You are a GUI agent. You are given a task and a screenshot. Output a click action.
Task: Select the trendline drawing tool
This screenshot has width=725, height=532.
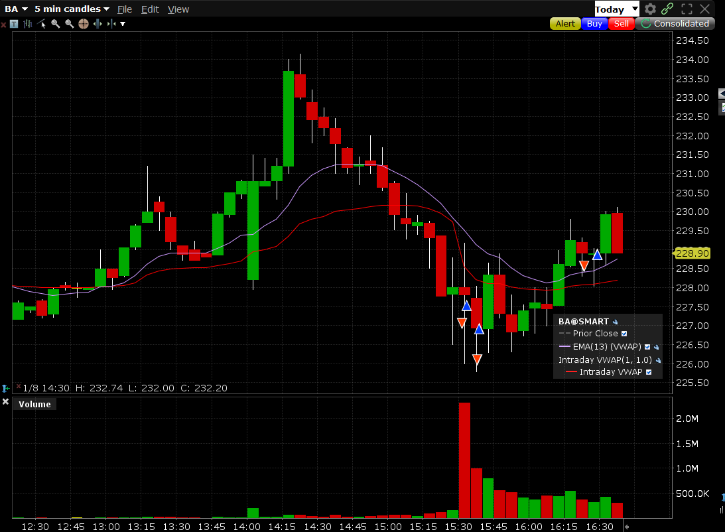coord(42,24)
